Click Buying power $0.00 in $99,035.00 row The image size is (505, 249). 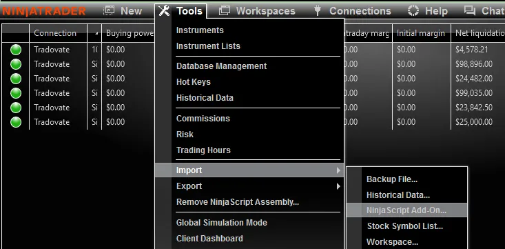coord(116,93)
